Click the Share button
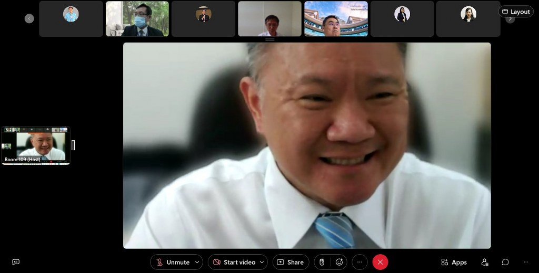Screen dimensions: 539x273 coord(291,262)
